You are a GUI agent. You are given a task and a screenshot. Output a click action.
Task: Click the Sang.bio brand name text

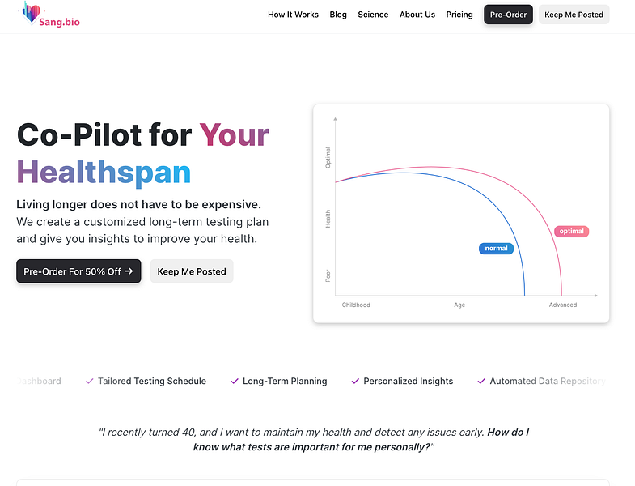[60, 22]
